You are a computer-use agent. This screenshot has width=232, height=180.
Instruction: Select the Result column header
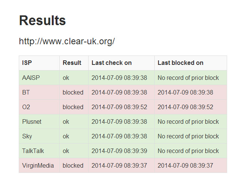click(72, 63)
